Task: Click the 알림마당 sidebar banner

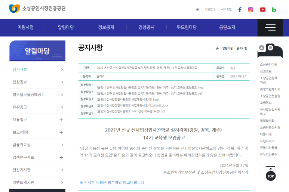Action: [37, 51]
